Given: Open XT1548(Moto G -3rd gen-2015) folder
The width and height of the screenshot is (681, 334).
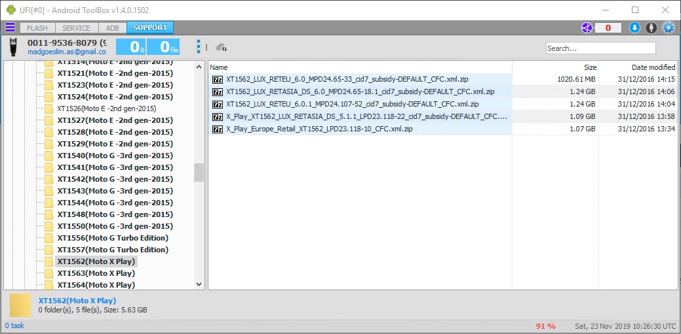Looking at the screenshot, I should (115, 214).
